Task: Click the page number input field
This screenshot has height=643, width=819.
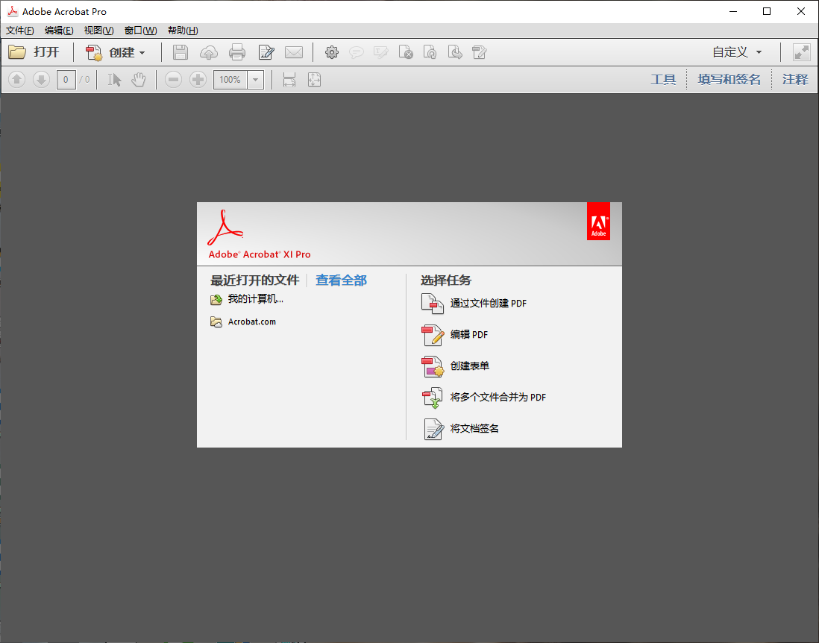Action: (66, 80)
